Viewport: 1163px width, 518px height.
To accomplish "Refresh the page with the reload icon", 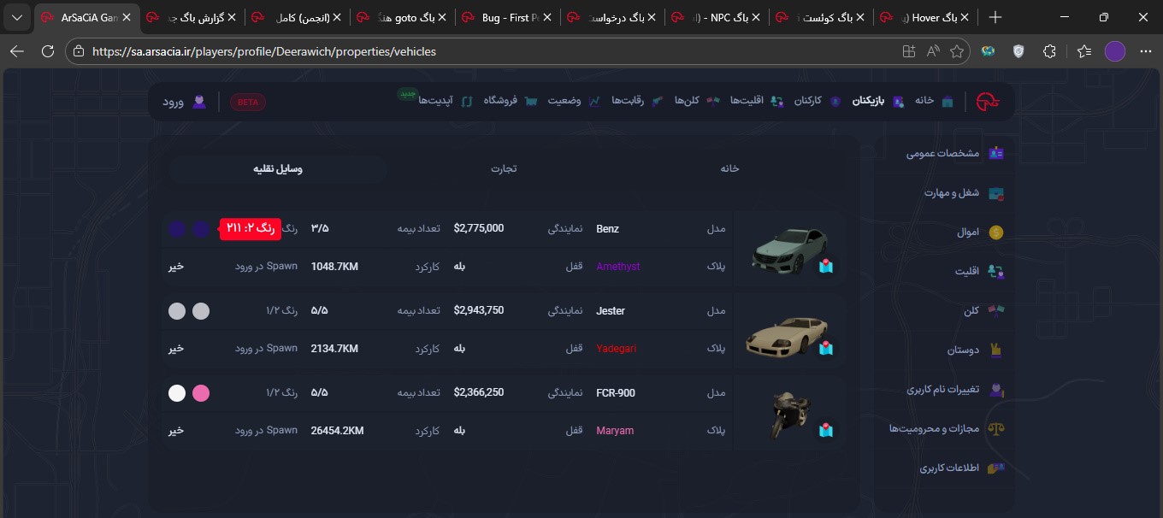I will tap(46, 51).
